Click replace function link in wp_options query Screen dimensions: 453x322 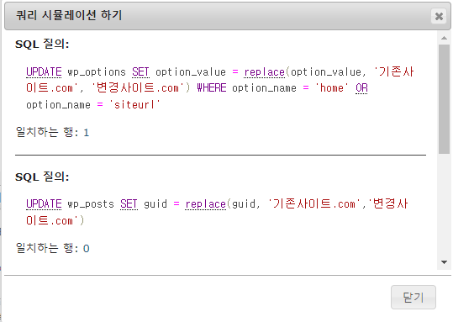coord(265,72)
